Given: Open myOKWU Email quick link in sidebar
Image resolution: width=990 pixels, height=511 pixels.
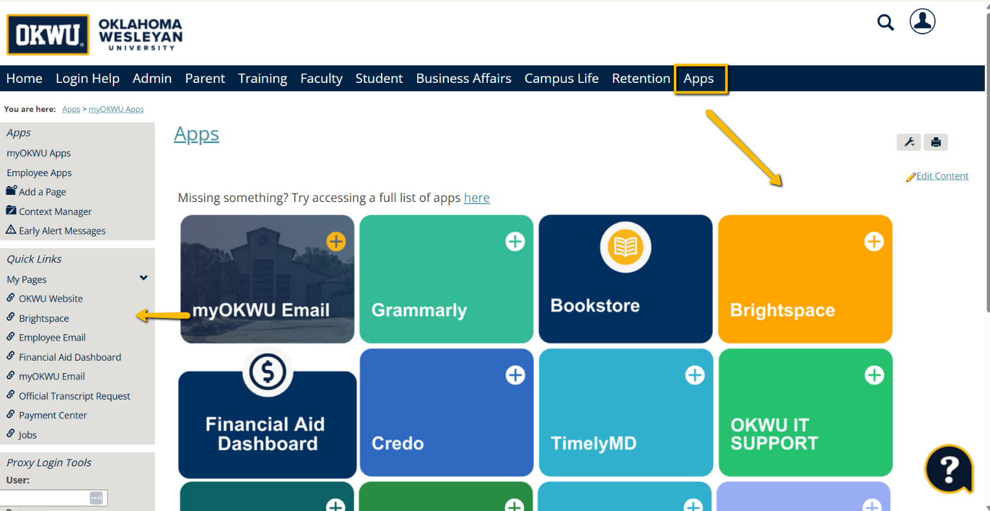Looking at the screenshot, I should [52, 376].
